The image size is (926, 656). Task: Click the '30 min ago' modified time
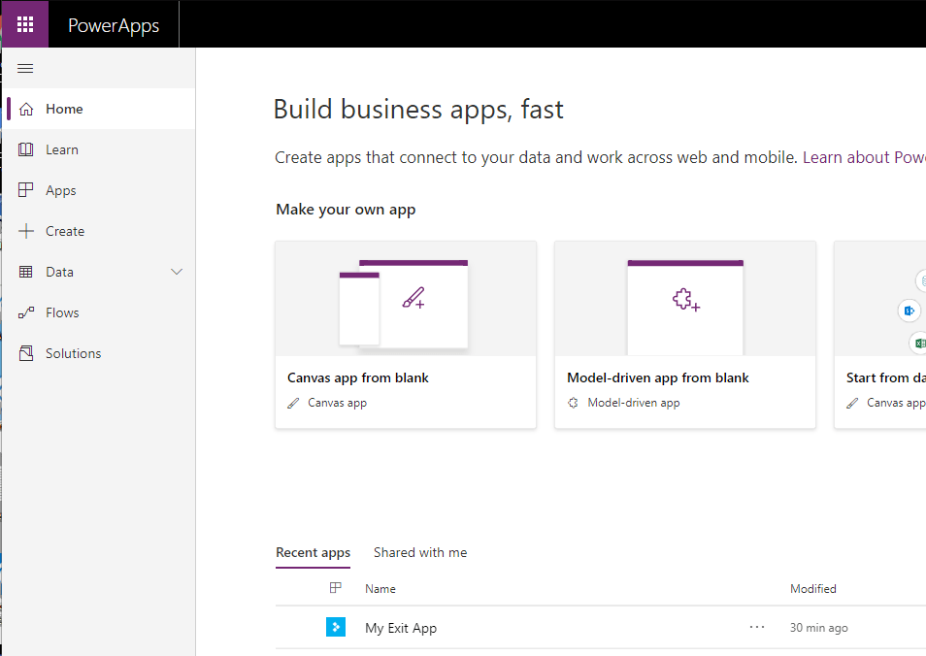(819, 628)
